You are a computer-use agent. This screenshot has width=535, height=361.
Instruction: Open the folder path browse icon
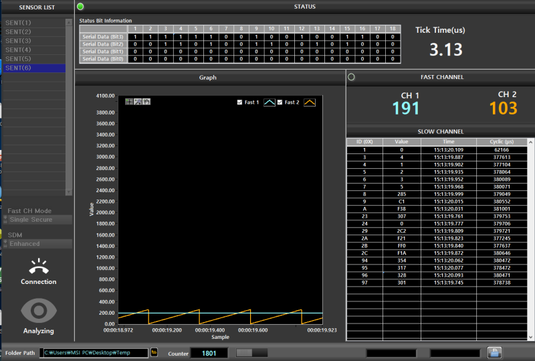pyautogui.click(x=154, y=352)
